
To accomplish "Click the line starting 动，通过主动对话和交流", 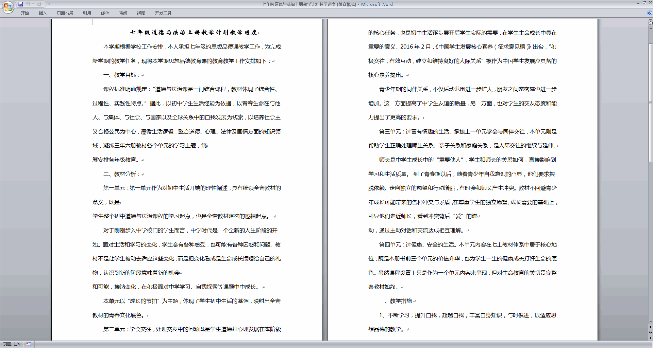I will (417, 231).
